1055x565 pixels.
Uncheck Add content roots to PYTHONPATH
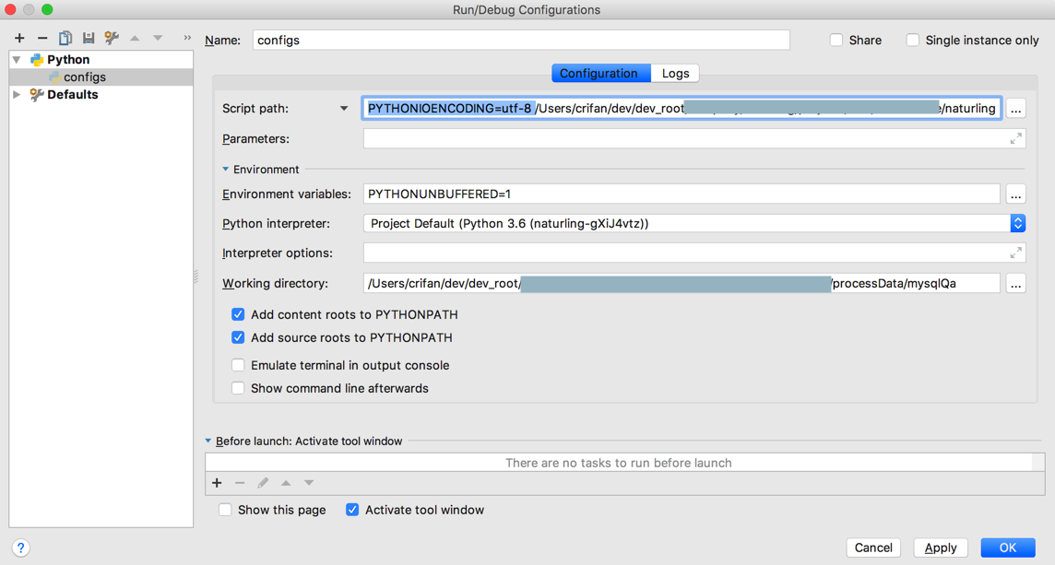(x=238, y=314)
